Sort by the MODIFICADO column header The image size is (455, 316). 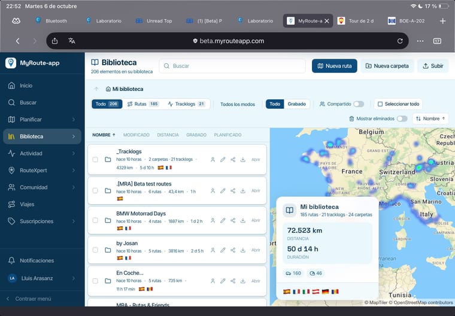[136, 135]
